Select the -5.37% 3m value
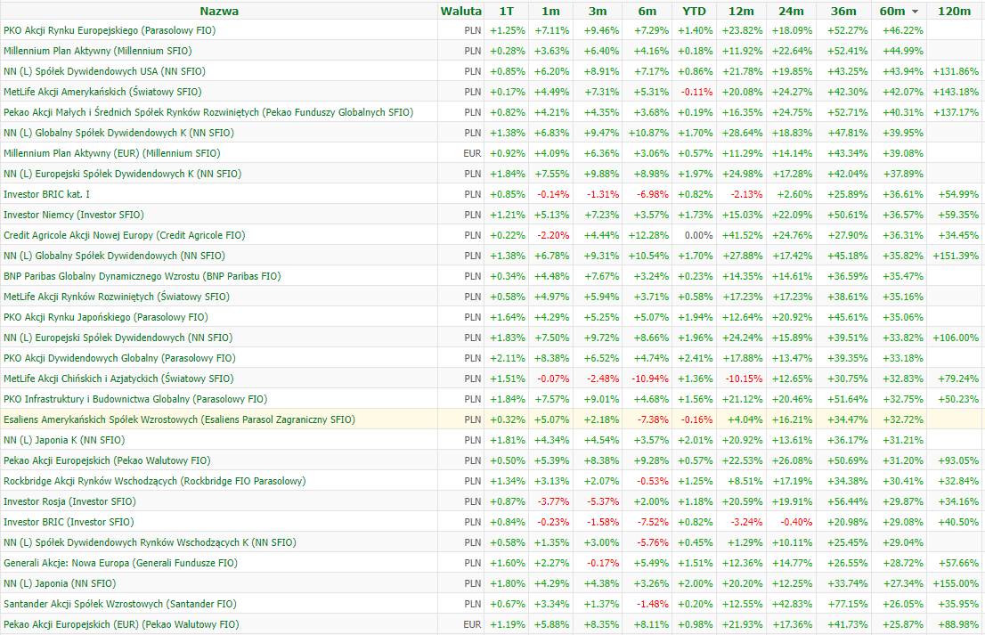 [x=602, y=501]
